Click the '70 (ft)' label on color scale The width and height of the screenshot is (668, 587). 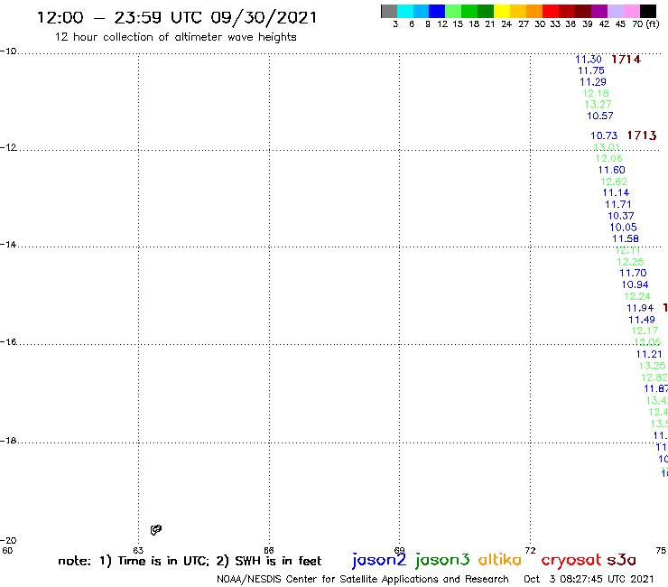click(x=645, y=23)
